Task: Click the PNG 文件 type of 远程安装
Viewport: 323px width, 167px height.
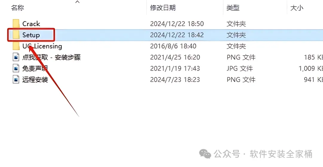Action: point(241,79)
